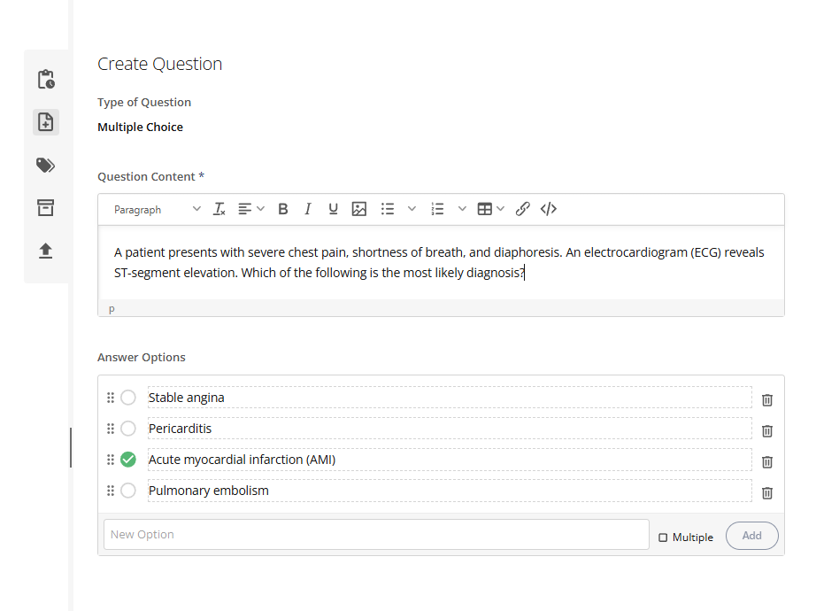Delete the Pericarditis answer option

(x=766, y=430)
